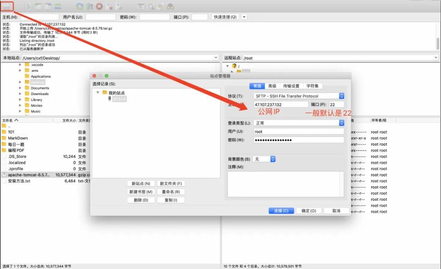Screen dimensions: 441x269
Task: Select the Music folder icon
Action: tap(27, 111)
